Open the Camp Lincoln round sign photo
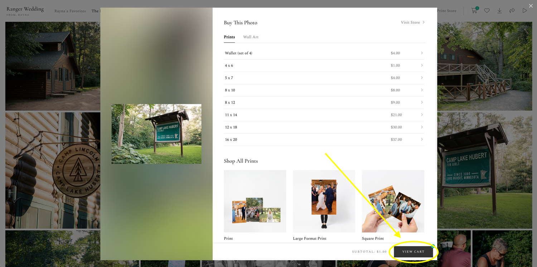Viewport: 537px width, 267px height. 53,170
